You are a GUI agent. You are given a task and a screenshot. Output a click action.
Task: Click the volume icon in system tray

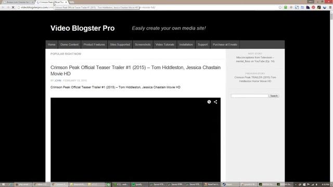pyautogui.click(x=316, y=185)
